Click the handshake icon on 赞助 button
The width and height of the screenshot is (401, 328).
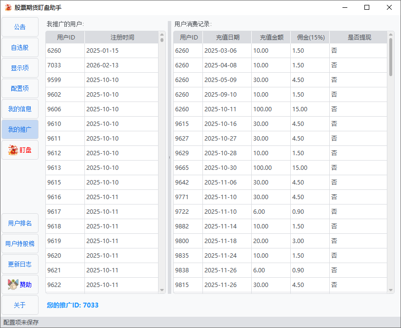[13, 285]
